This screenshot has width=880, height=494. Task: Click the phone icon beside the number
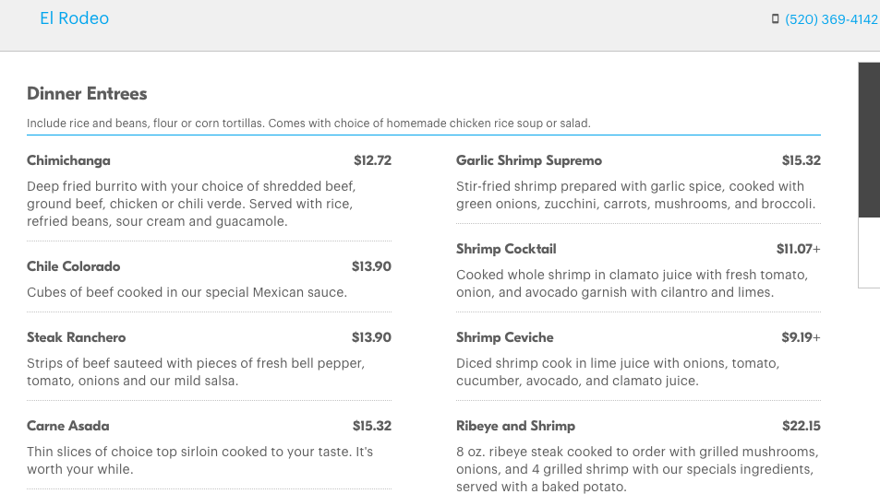point(775,19)
